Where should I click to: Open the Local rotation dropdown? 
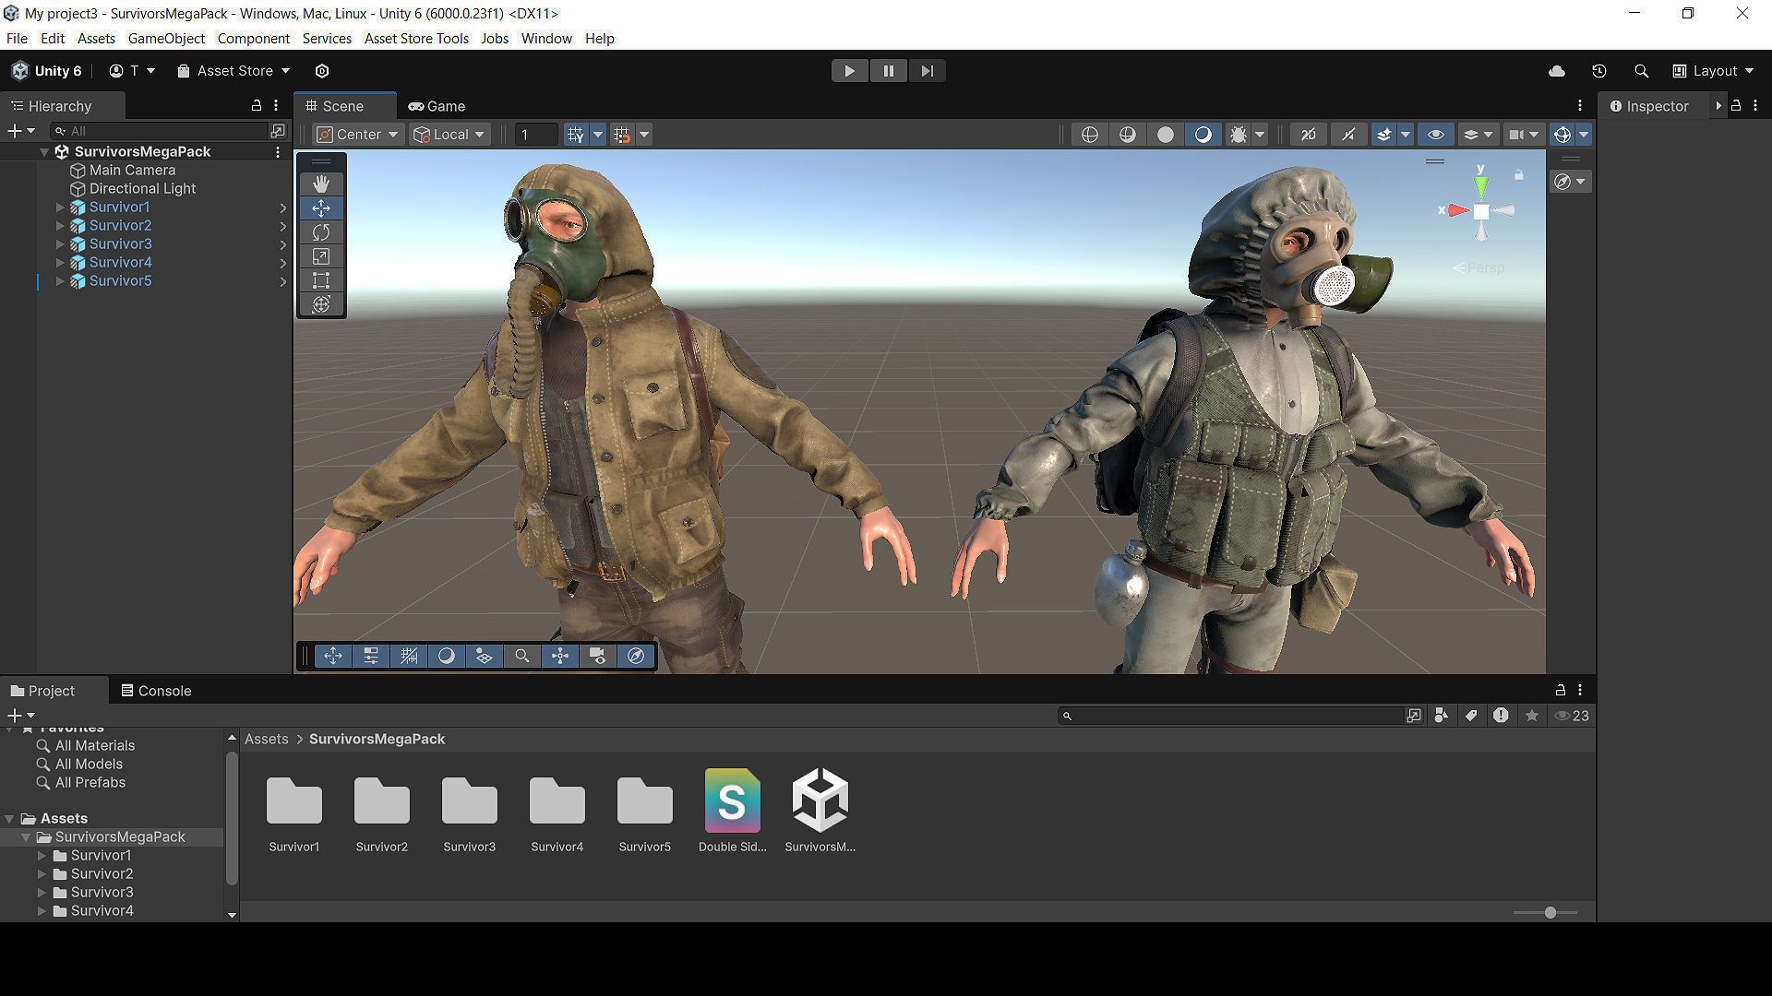pos(449,135)
